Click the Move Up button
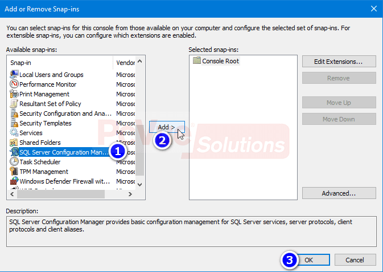The width and height of the screenshot is (383, 272). click(339, 103)
